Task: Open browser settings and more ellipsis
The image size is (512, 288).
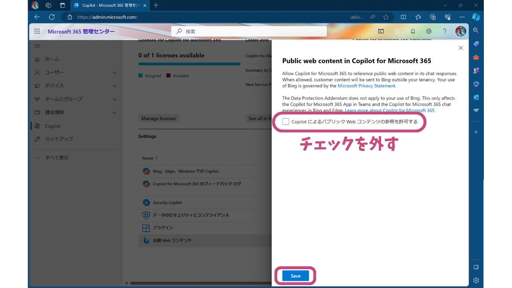Action: (462, 17)
